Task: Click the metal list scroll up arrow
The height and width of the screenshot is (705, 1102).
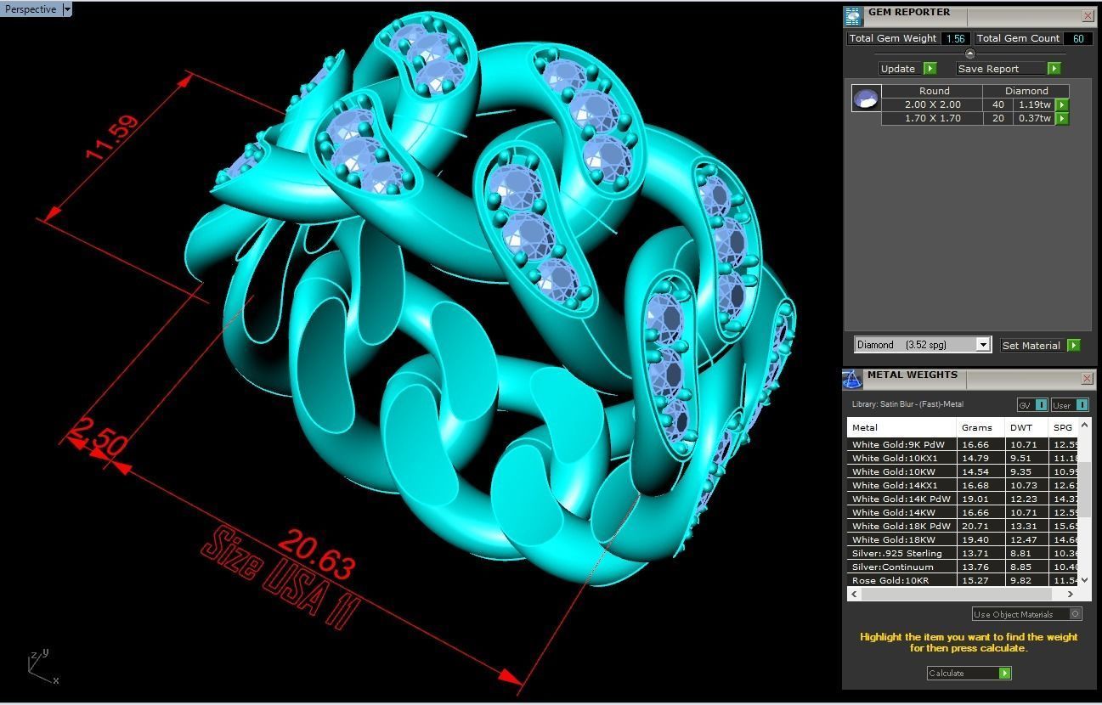Action: click(x=1084, y=424)
